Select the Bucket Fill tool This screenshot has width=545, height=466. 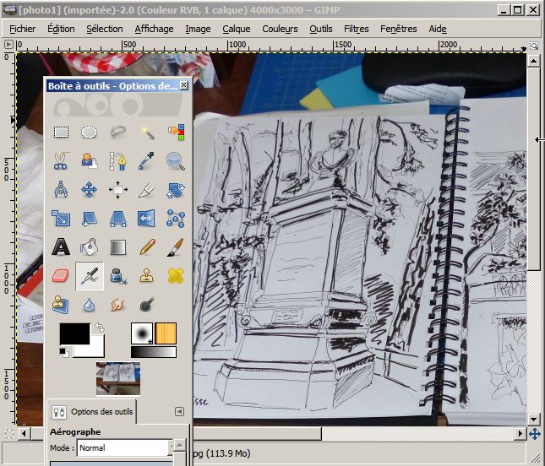click(89, 247)
